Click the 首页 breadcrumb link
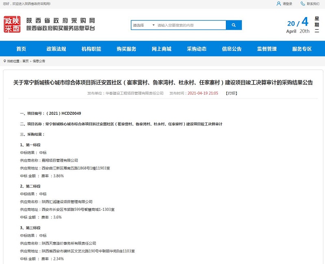The width and height of the screenshot is (325, 264). [x=26, y=61]
